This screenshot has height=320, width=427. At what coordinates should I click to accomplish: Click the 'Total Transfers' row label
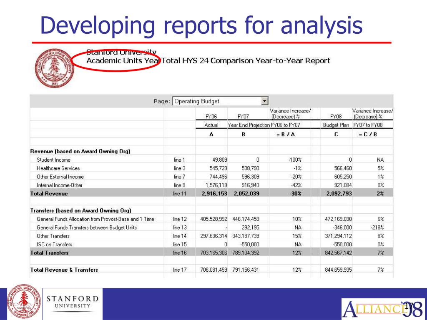[49, 253]
